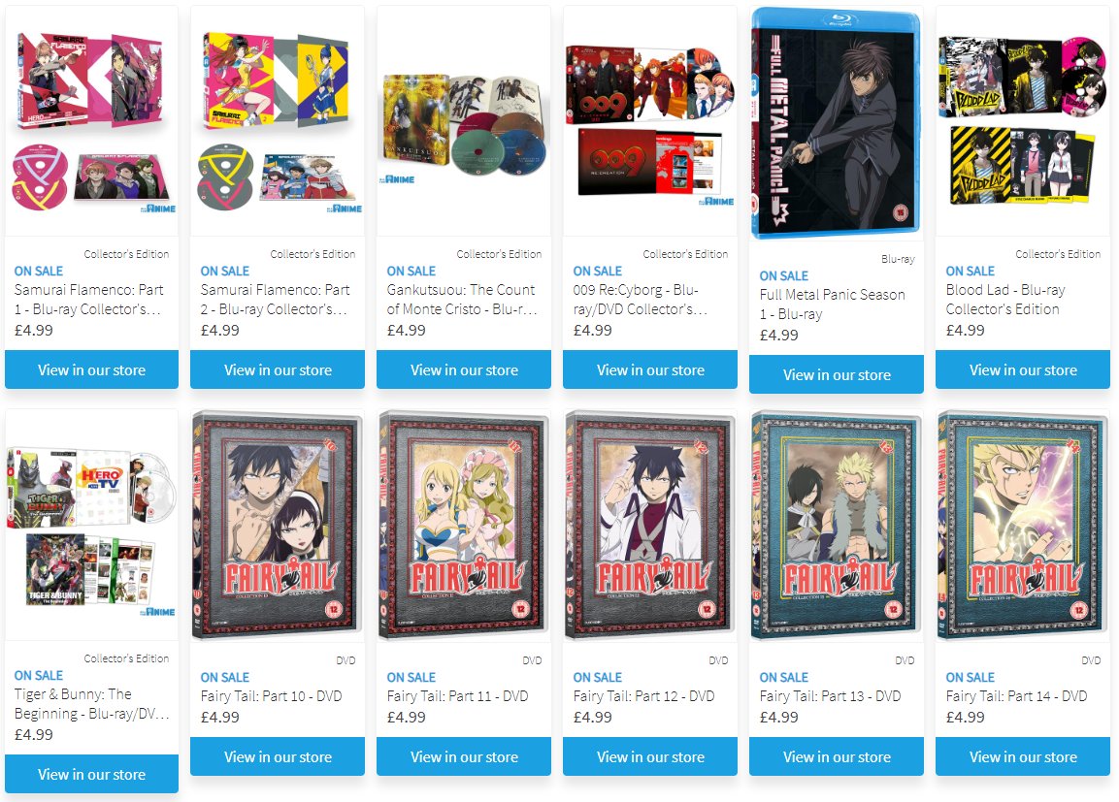View Fairy Tail Part 10 in store
Screen dimensions: 1119x802
pos(278,756)
